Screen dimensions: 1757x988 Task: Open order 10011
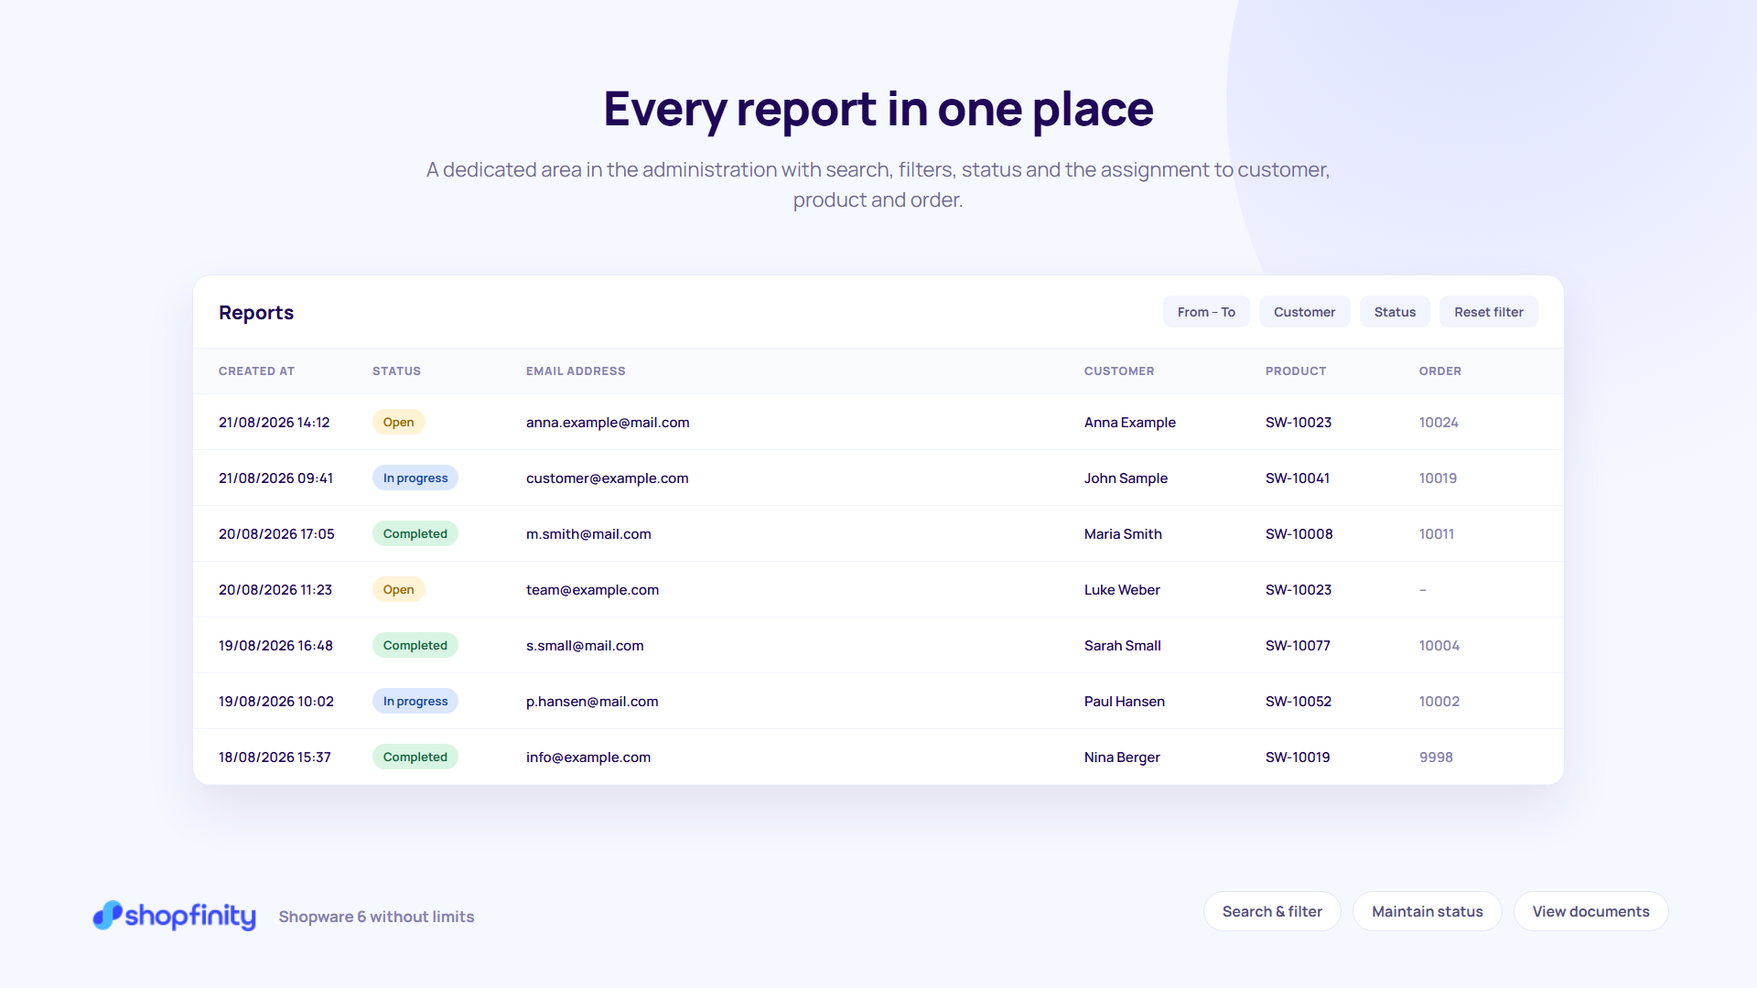click(1437, 534)
